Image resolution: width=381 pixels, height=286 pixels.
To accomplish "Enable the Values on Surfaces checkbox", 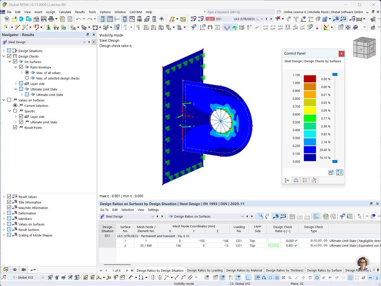I will click(9, 100).
